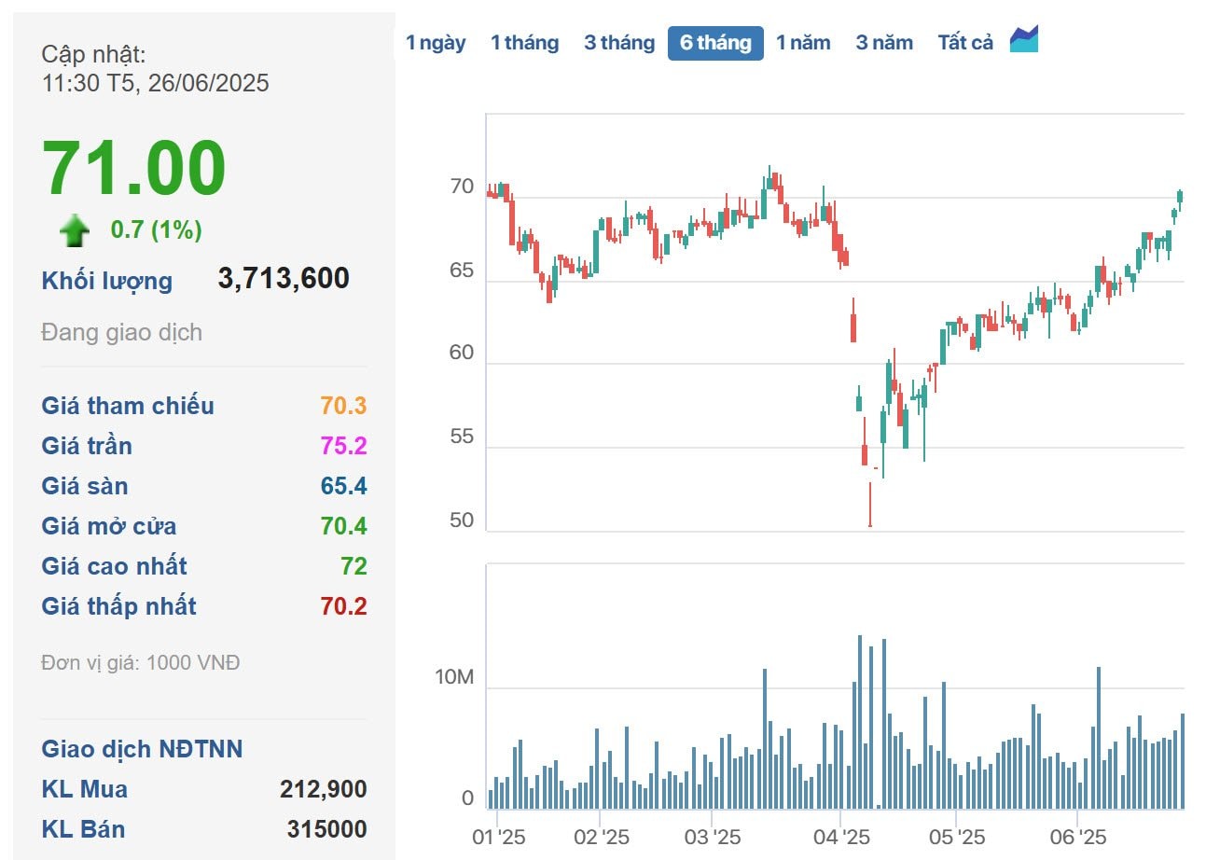Select the Giá mở cửa label
Screen dimensions: 1206x860
click(x=109, y=526)
